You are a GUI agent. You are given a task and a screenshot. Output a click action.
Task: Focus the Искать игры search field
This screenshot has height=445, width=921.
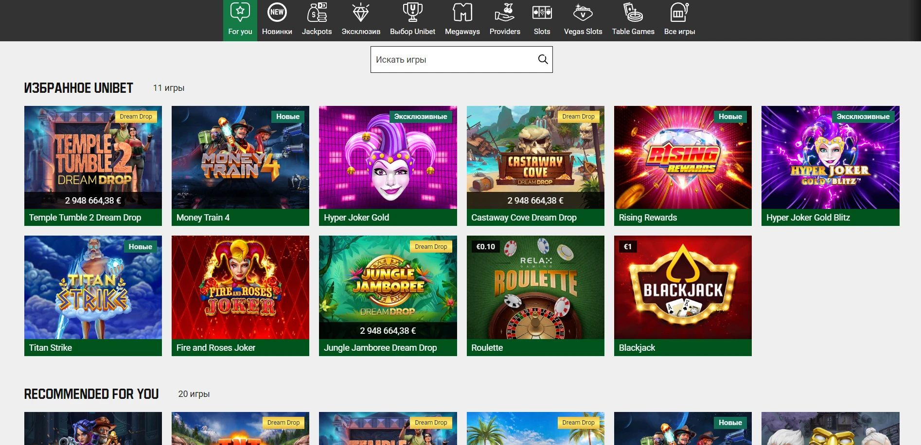click(x=461, y=59)
